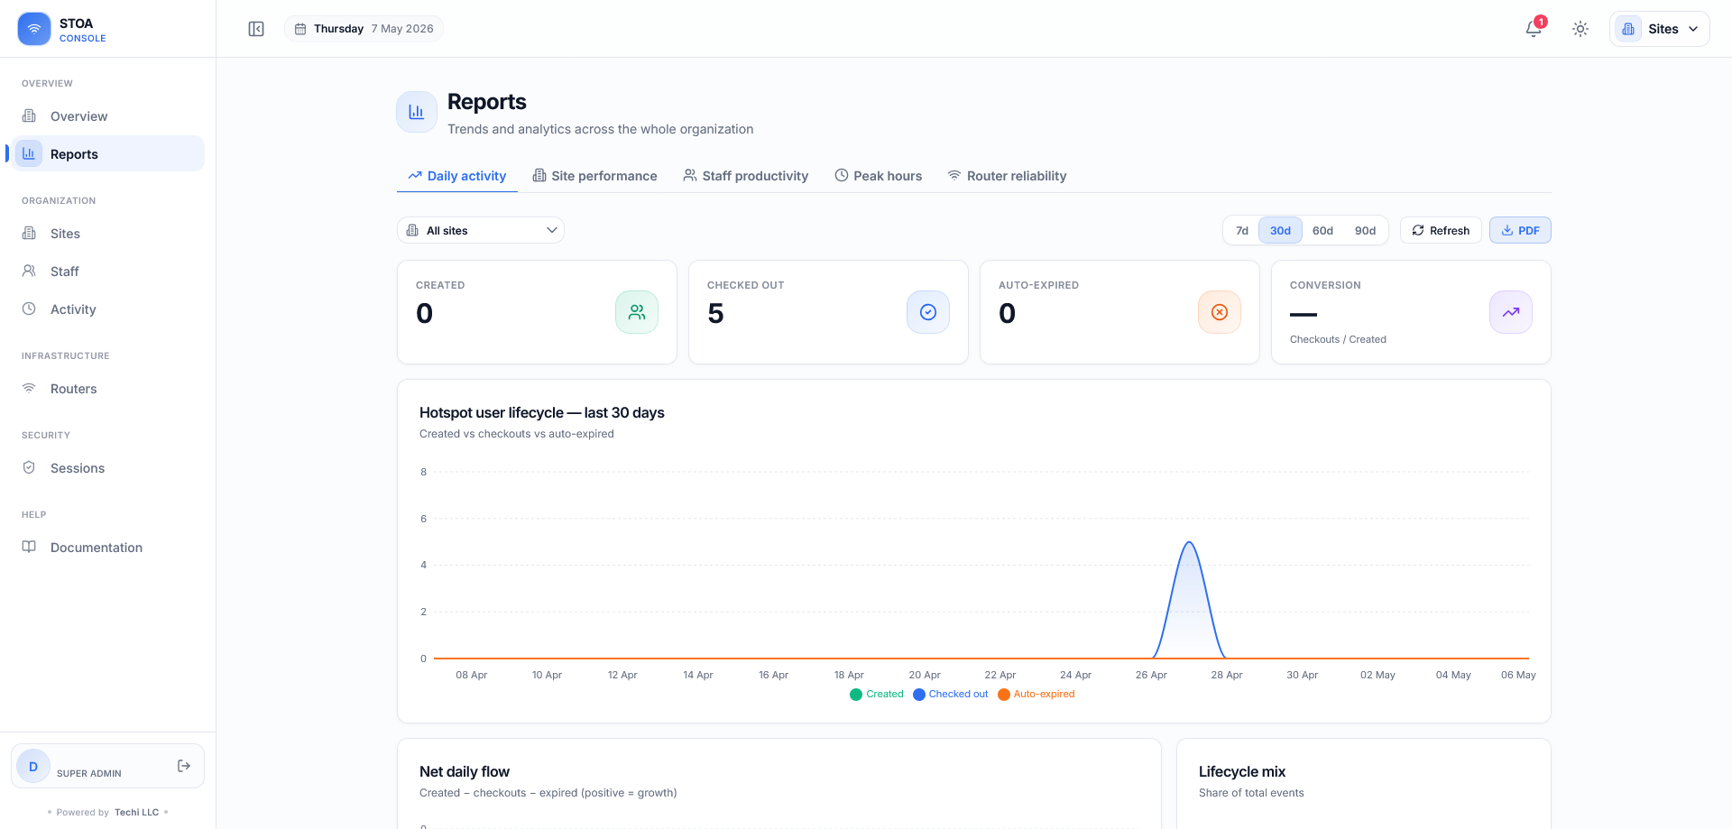Toggle Created legend green swatch
Screen dimensions: 1732x829
click(856, 695)
